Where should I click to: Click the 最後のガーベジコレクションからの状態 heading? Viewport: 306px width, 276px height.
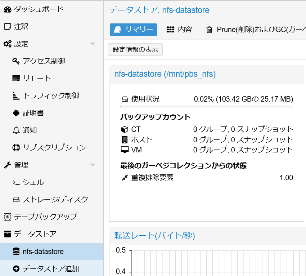click(x=184, y=166)
